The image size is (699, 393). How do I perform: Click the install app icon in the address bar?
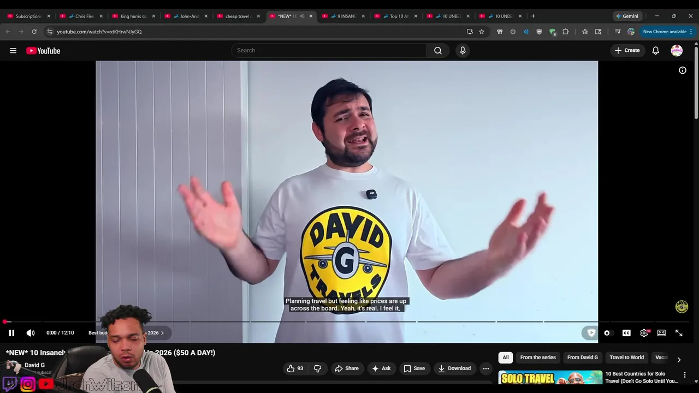(470, 32)
